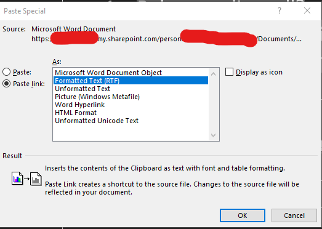Close the Paste Special dialog
This screenshot has height=229, width=322.
tap(307, 10)
